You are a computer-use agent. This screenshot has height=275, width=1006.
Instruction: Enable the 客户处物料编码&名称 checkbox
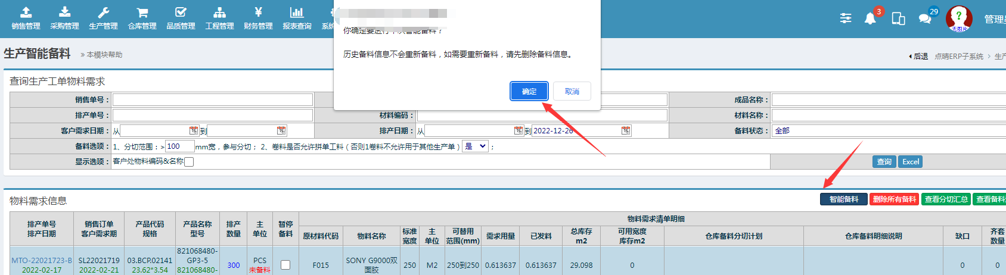click(x=189, y=162)
